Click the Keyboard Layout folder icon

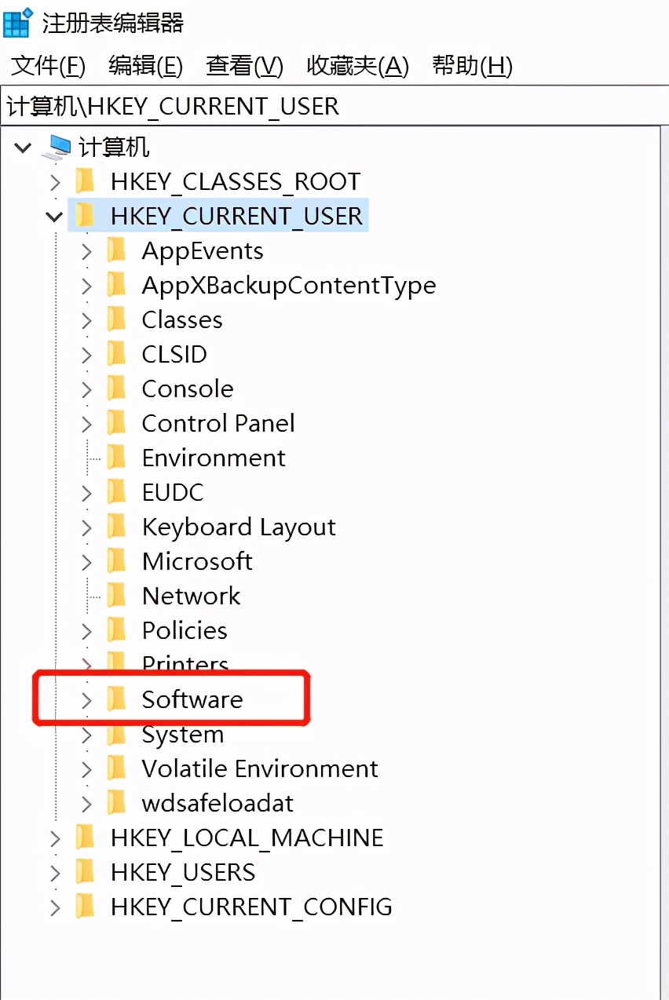coord(115,526)
